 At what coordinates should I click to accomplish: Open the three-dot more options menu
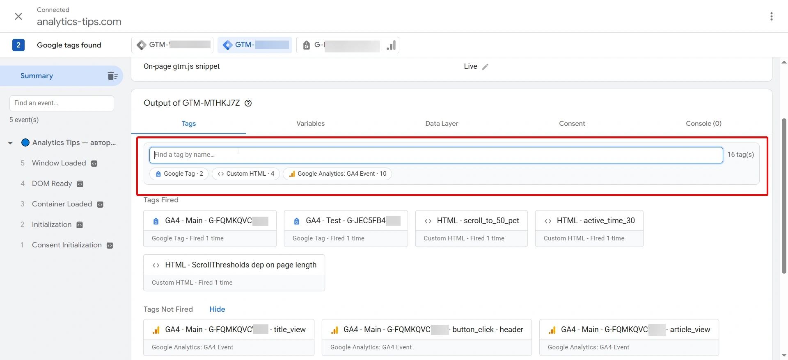coord(772,16)
